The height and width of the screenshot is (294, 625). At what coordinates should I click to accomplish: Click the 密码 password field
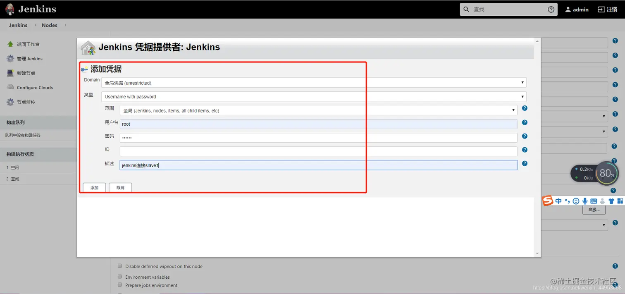click(x=319, y=138)
